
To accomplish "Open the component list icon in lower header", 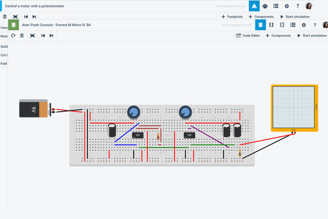I will tap(293, 25).
